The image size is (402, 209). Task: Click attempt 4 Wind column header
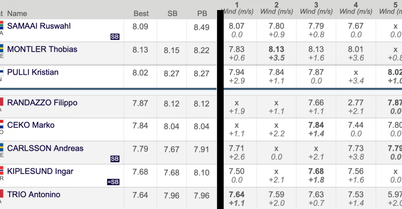tap(356, 8)
